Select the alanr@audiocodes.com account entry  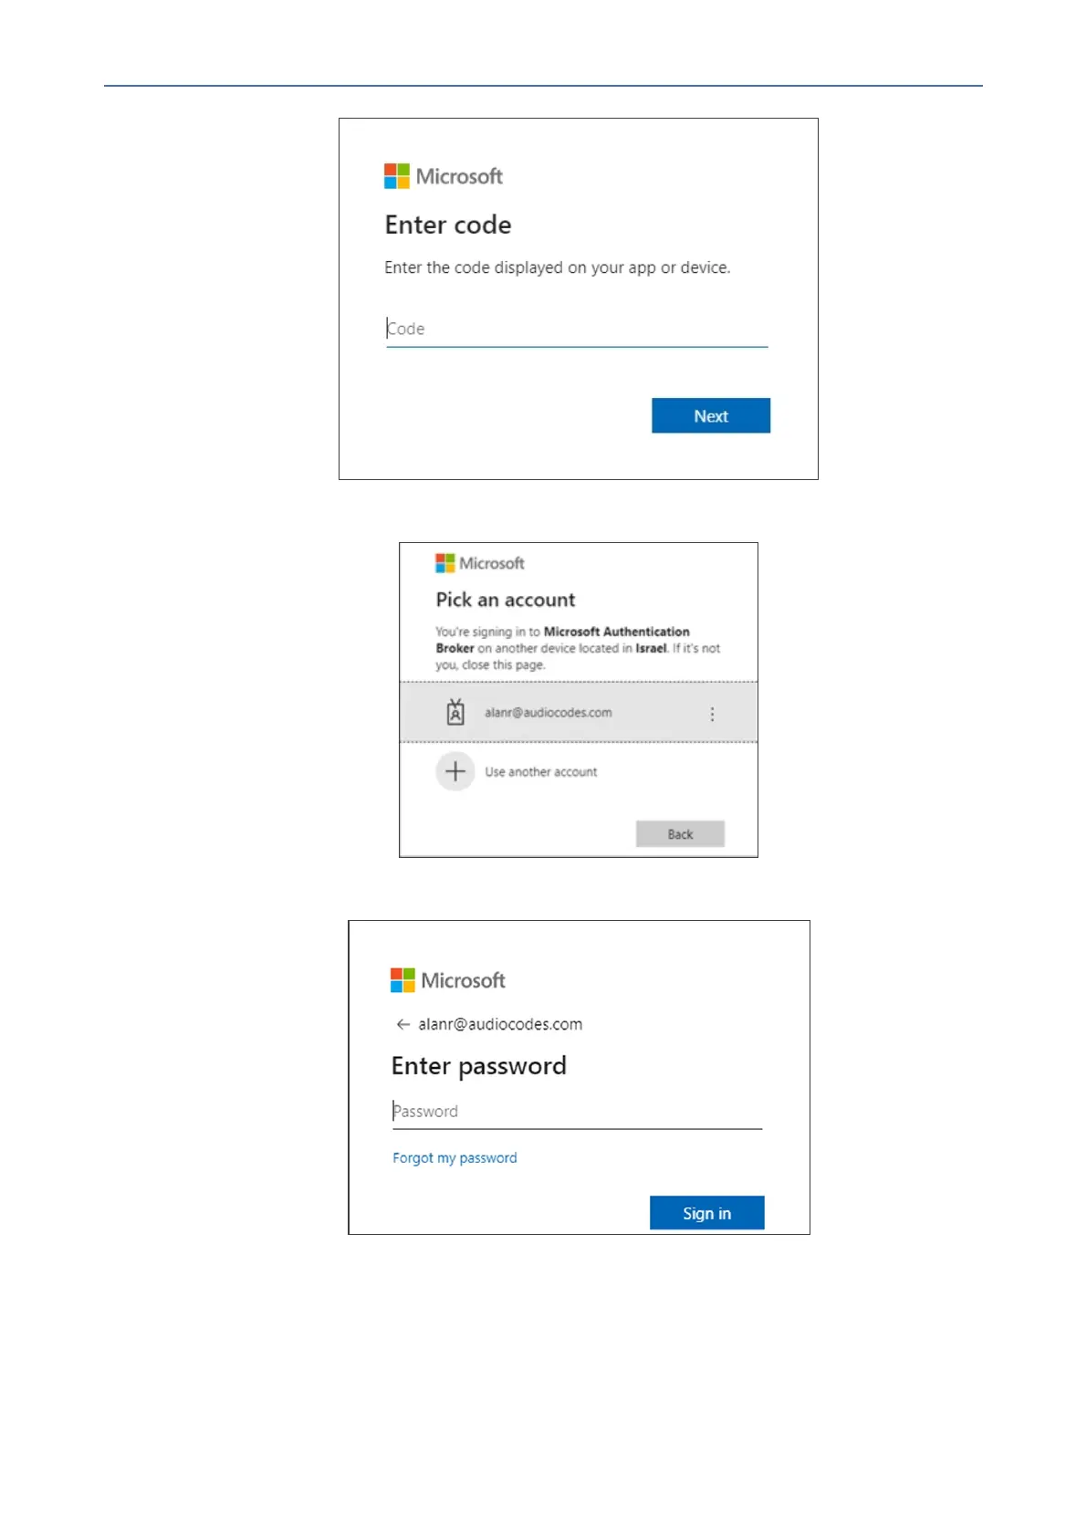point(549,713)
